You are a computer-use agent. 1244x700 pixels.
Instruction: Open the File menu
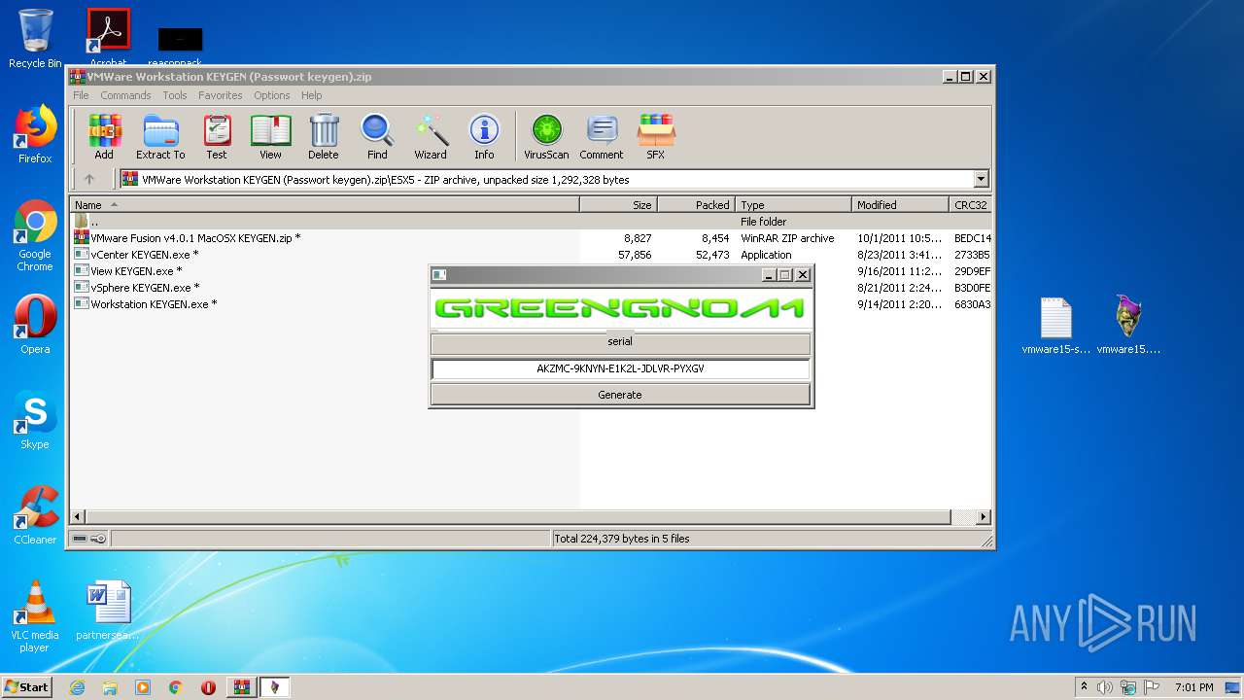pyautogui.click(x=81, y=95)
